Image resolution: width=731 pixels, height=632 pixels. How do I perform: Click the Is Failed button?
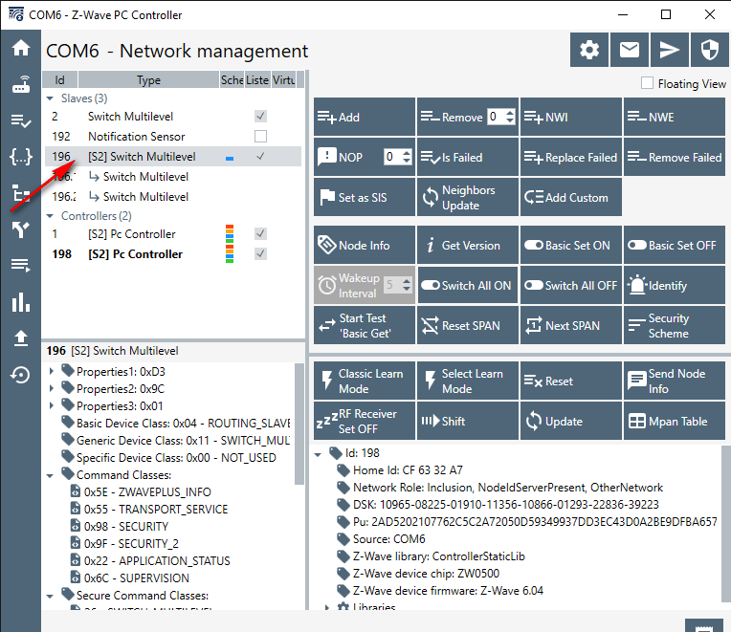click(x=468, y=157)
